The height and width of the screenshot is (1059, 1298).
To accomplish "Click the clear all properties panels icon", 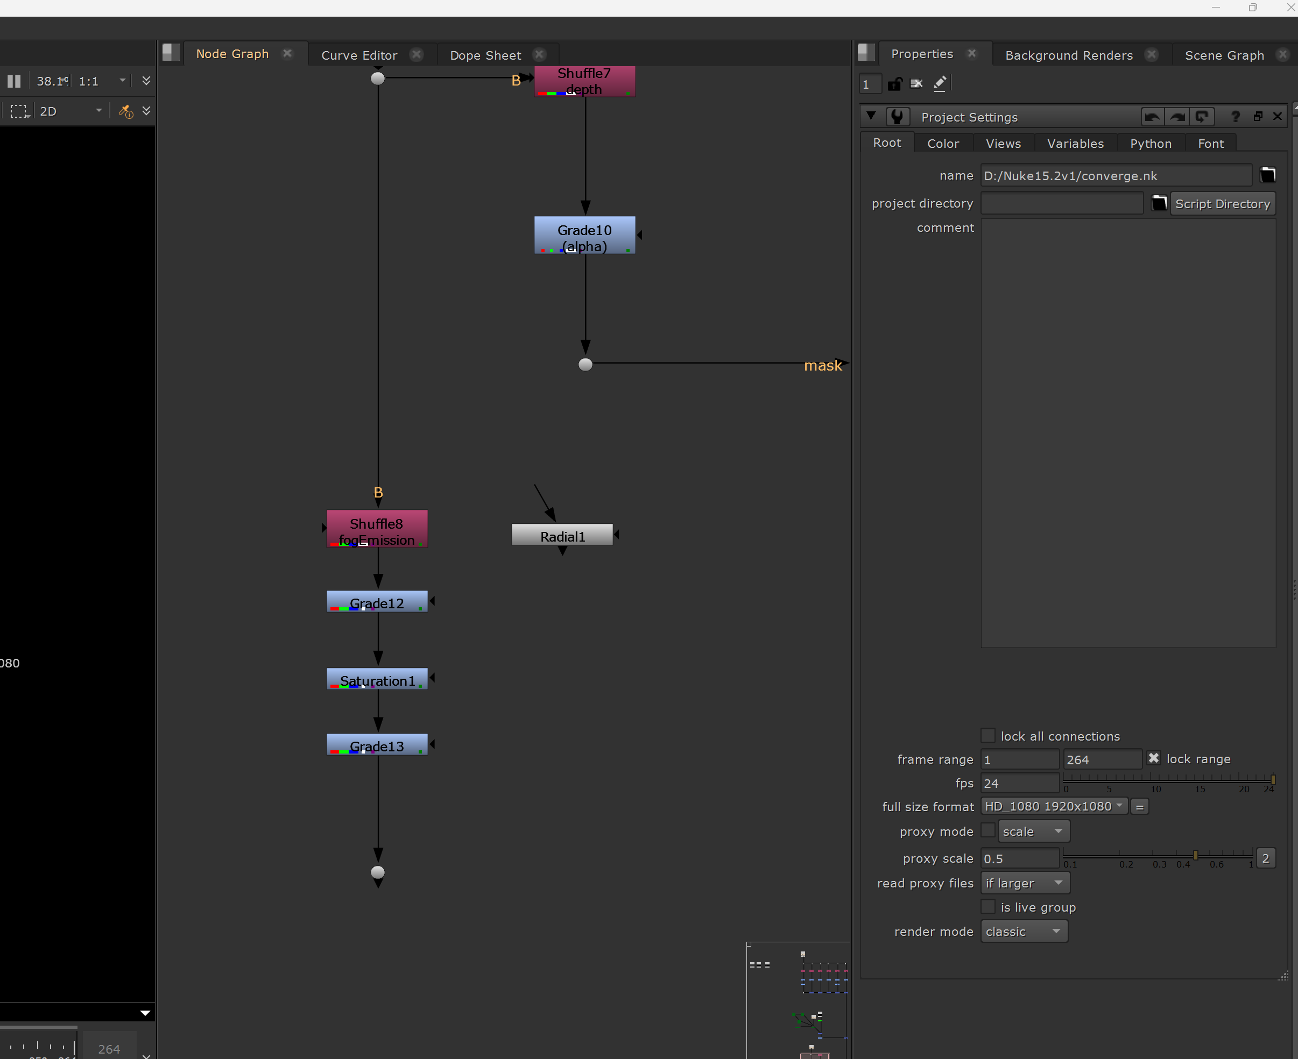I will point(916,83).
